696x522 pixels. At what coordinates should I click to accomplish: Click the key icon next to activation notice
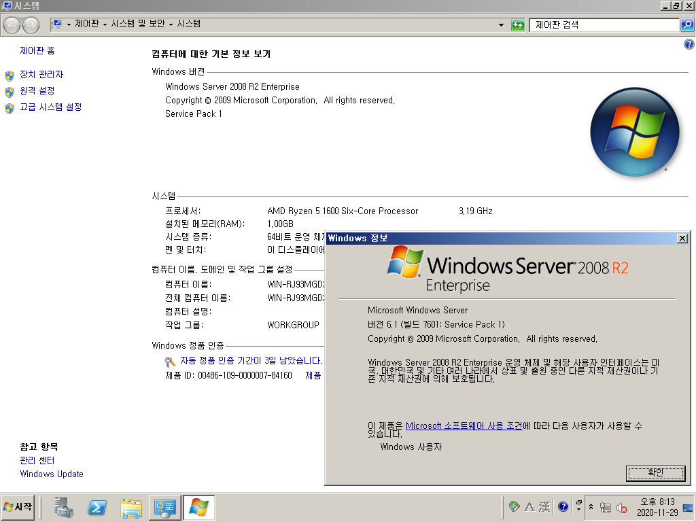(170, 362)
